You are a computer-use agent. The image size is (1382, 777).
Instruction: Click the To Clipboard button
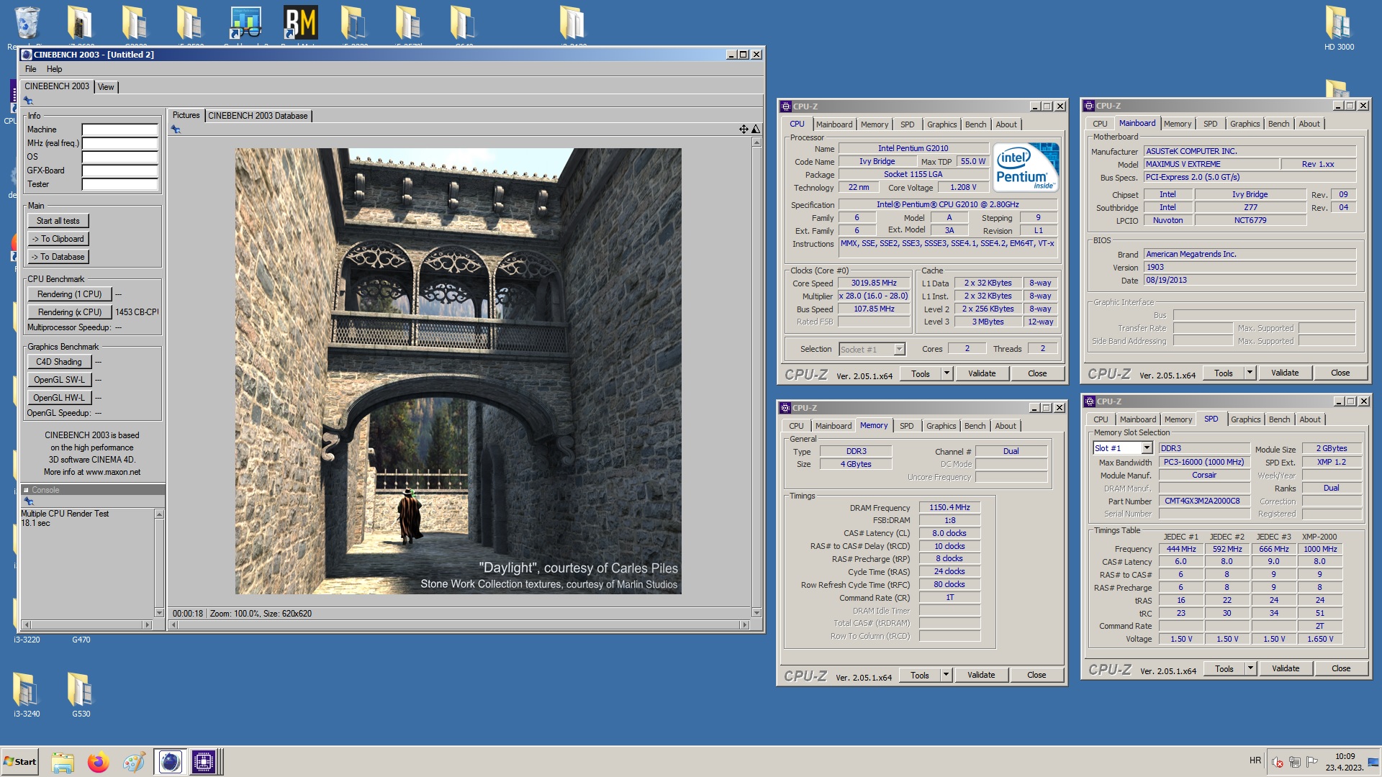tap(58, 239)
